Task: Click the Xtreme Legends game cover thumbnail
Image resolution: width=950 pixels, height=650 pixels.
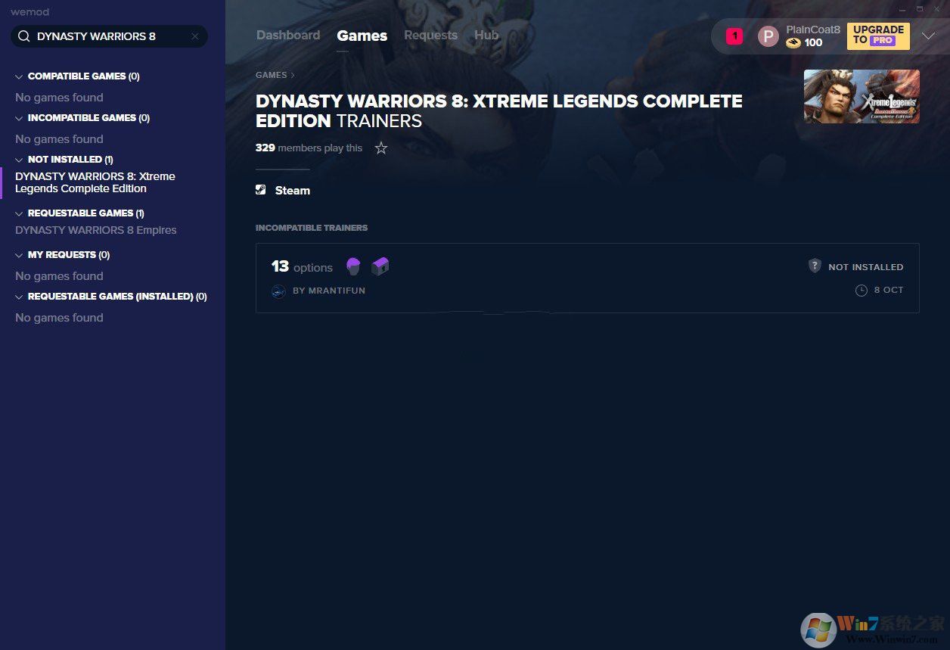Action: (862, 96)
